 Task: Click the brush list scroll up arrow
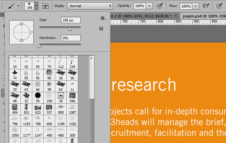[91, 58]
